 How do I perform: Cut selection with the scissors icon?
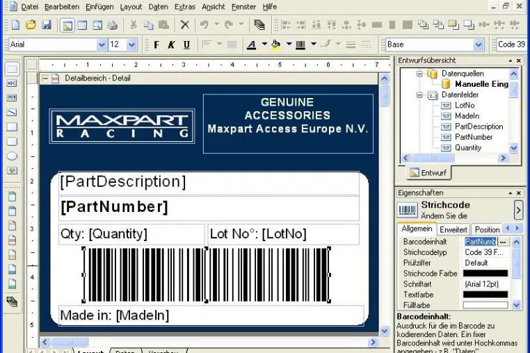134,24
